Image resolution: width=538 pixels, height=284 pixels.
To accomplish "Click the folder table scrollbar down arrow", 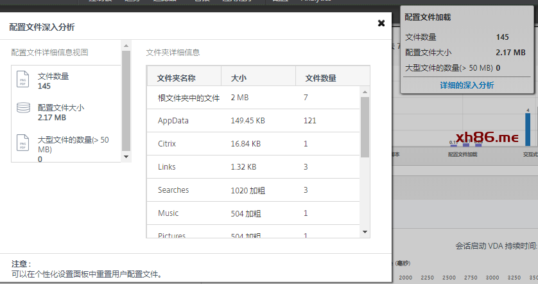I will (x=365, y=232).
